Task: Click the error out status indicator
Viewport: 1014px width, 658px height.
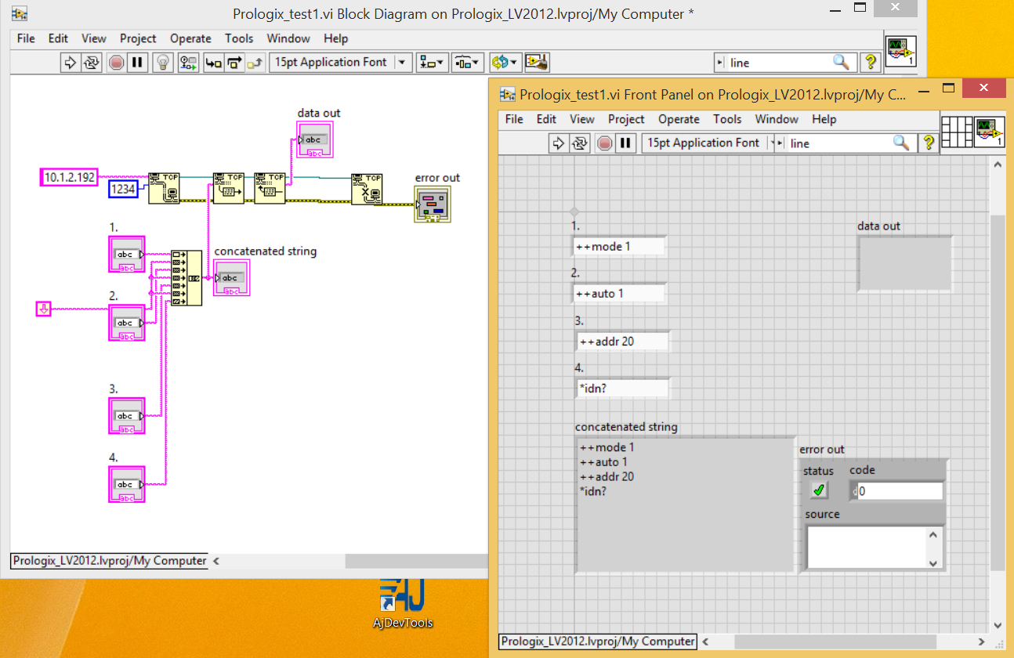Action: pyautogui.click(x=818, y=490)
